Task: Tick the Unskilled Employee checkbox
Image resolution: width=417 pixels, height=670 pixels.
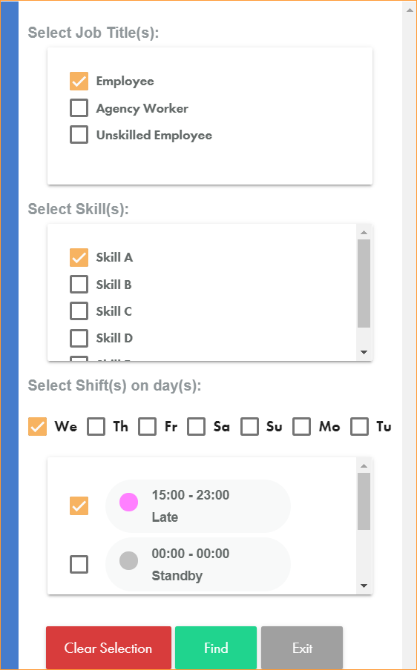Action: point(79,135)
